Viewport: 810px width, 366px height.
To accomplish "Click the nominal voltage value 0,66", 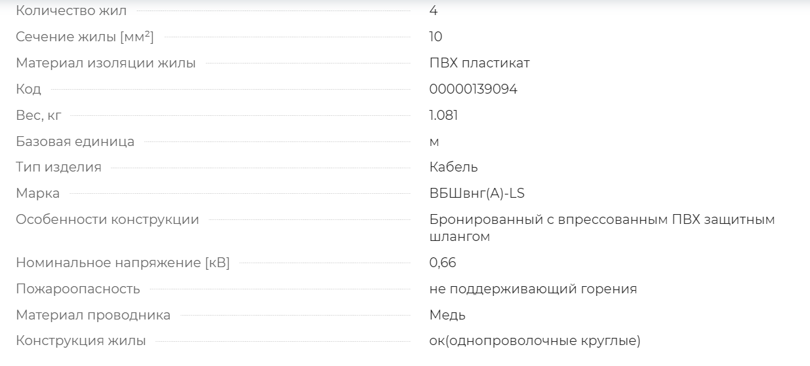I will 443,263.
